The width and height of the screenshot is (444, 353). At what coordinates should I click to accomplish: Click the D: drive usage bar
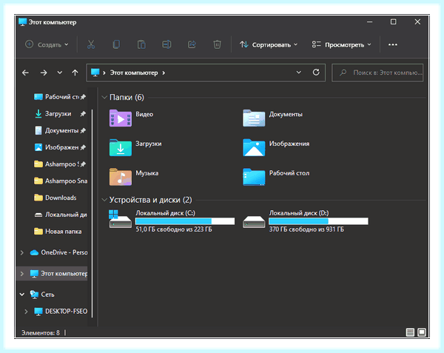tap(318, 221)
